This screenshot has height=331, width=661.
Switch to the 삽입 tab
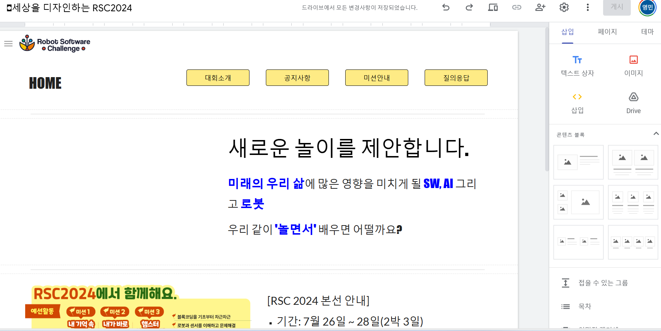(567, 32)
